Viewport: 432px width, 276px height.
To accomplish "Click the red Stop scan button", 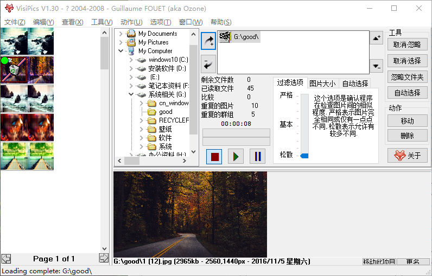I will coord(214,157).
